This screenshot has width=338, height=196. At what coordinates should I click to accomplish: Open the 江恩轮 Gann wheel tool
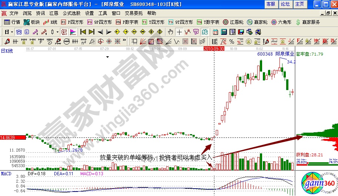pos(233,22)
